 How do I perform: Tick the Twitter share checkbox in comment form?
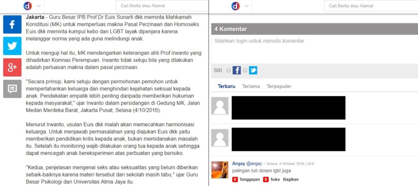click(245, 70)
